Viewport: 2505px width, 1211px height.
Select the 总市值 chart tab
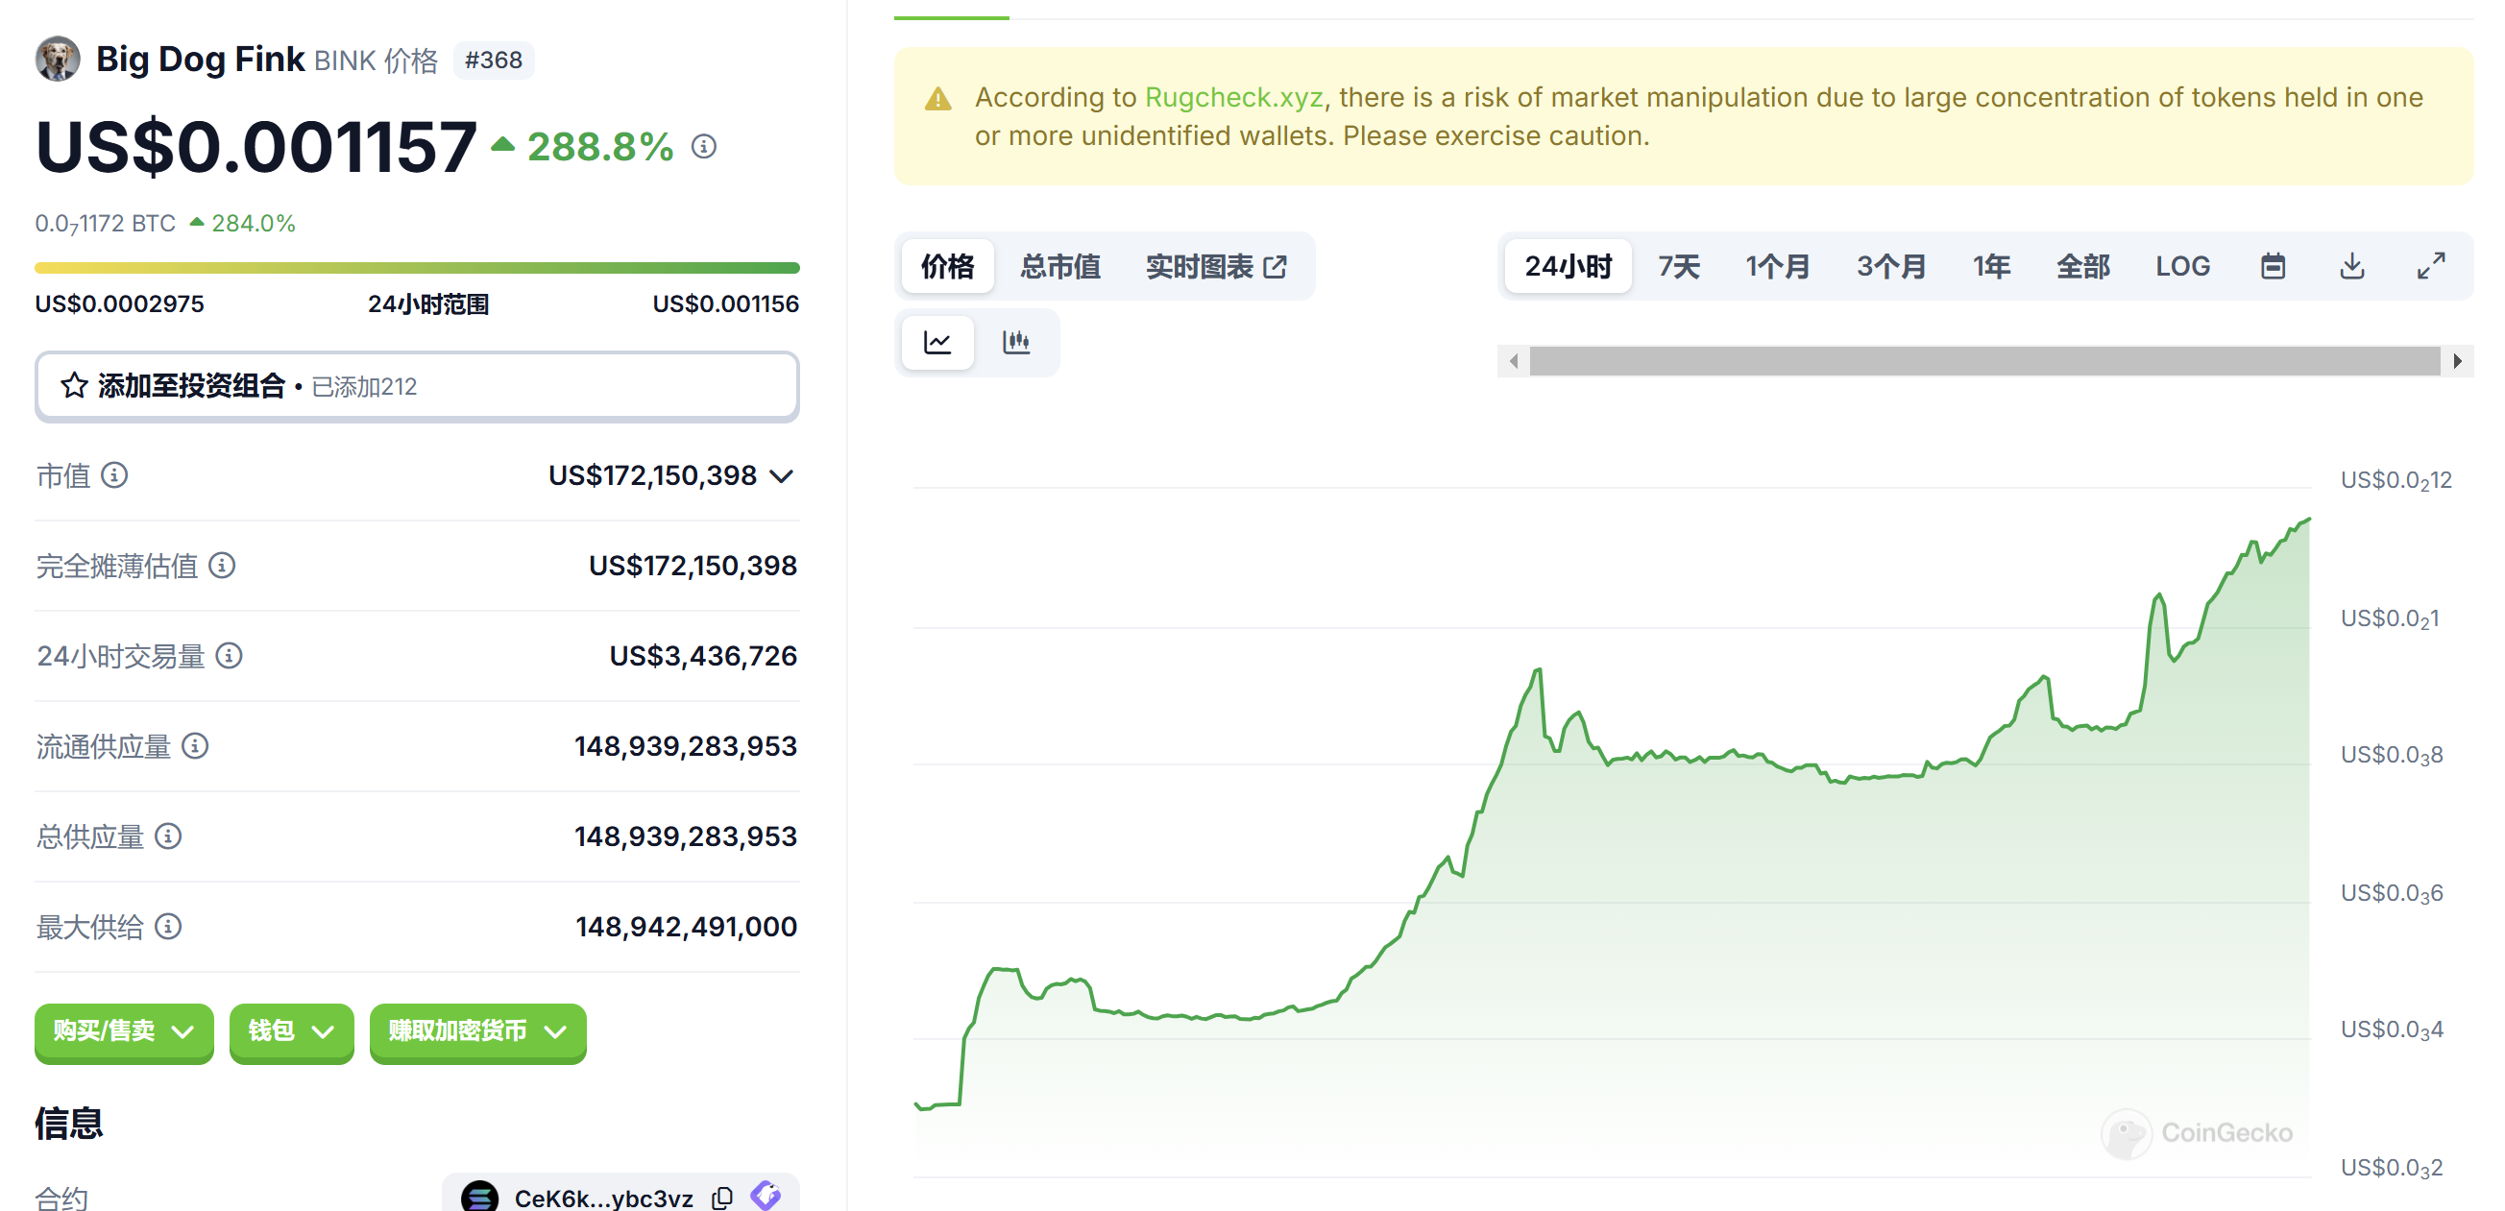1061,266
